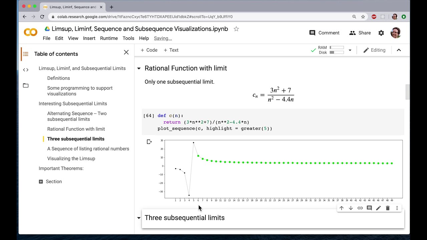
Task: Open the Comment button
Action: [324, 33]
